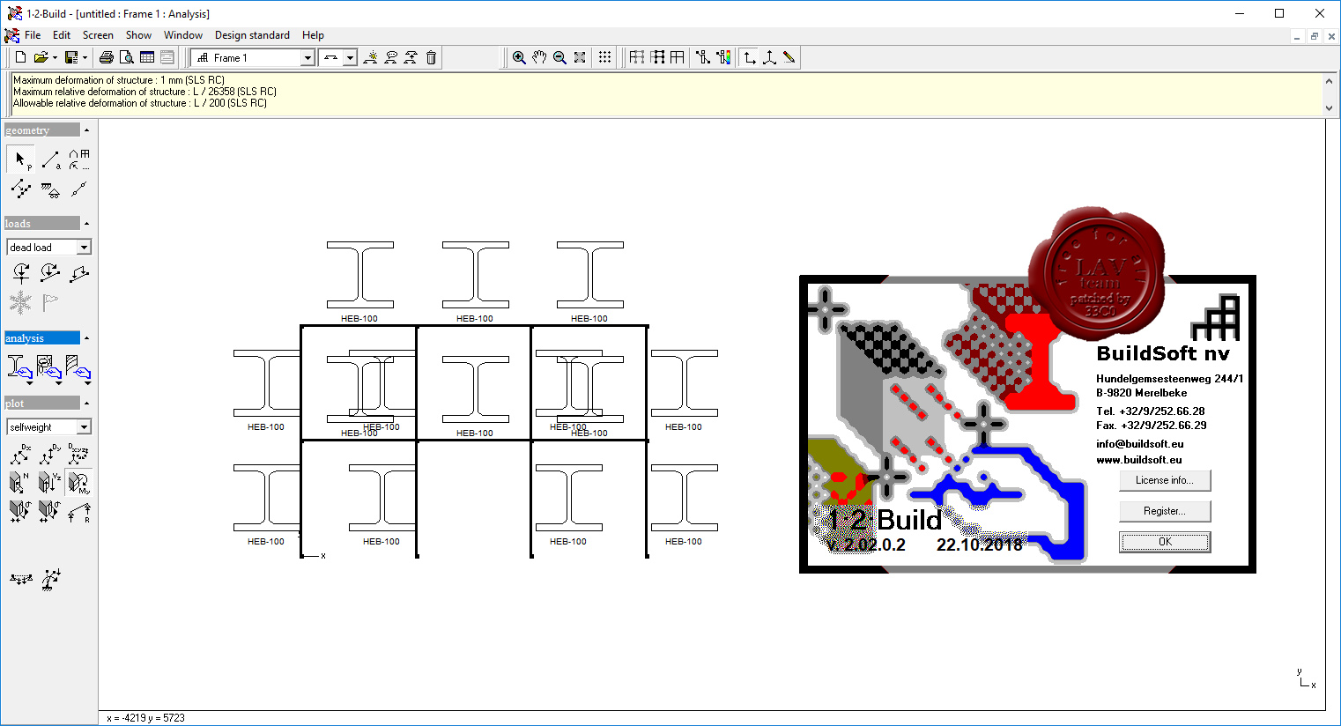The width and height of the screenshot is (1341, 726).
Task: Open the selfweight plot dropdown
Action: pos(85,427)
